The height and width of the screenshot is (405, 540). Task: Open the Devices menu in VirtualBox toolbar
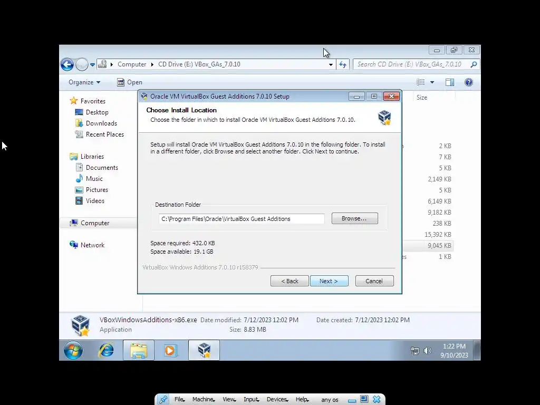point(277,400)
